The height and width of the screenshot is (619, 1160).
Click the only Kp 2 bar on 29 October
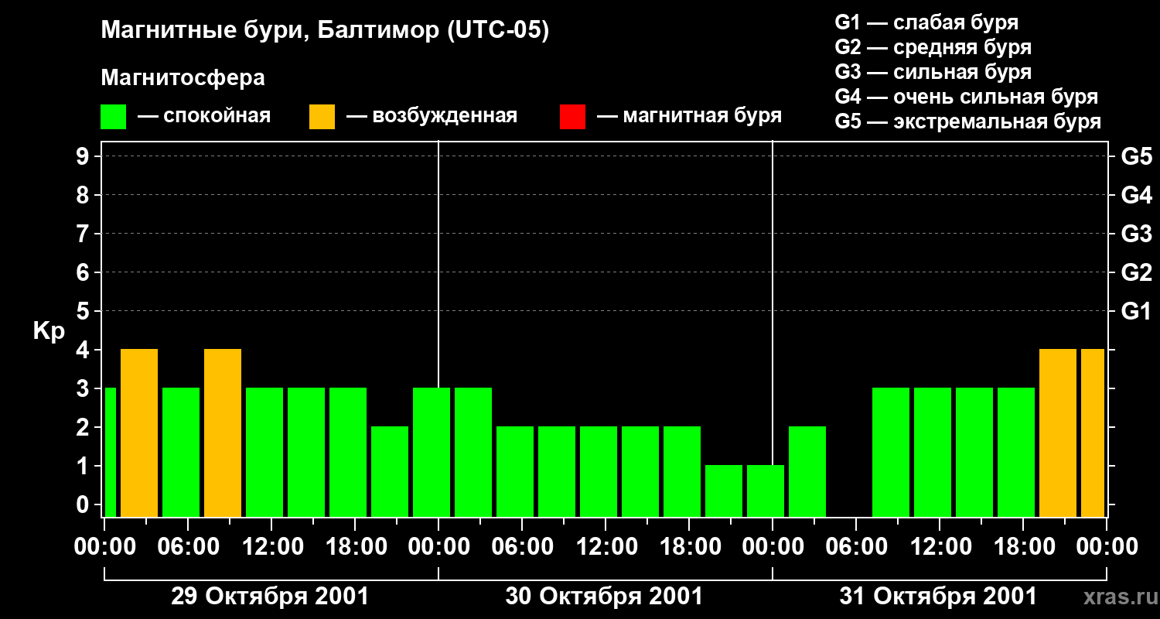(x=390, y=471)
